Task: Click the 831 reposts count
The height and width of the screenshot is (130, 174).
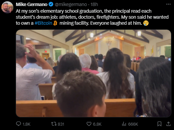Action: (x=61, y=124)
